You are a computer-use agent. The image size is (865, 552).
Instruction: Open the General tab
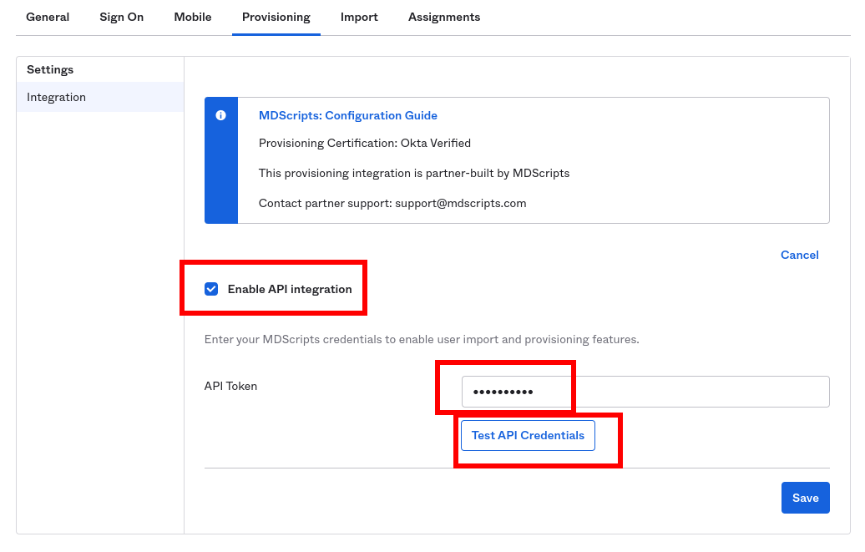(x=48, y=17)
